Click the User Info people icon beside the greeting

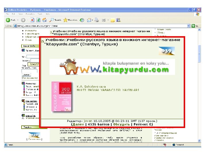click(x=23, y=50)
